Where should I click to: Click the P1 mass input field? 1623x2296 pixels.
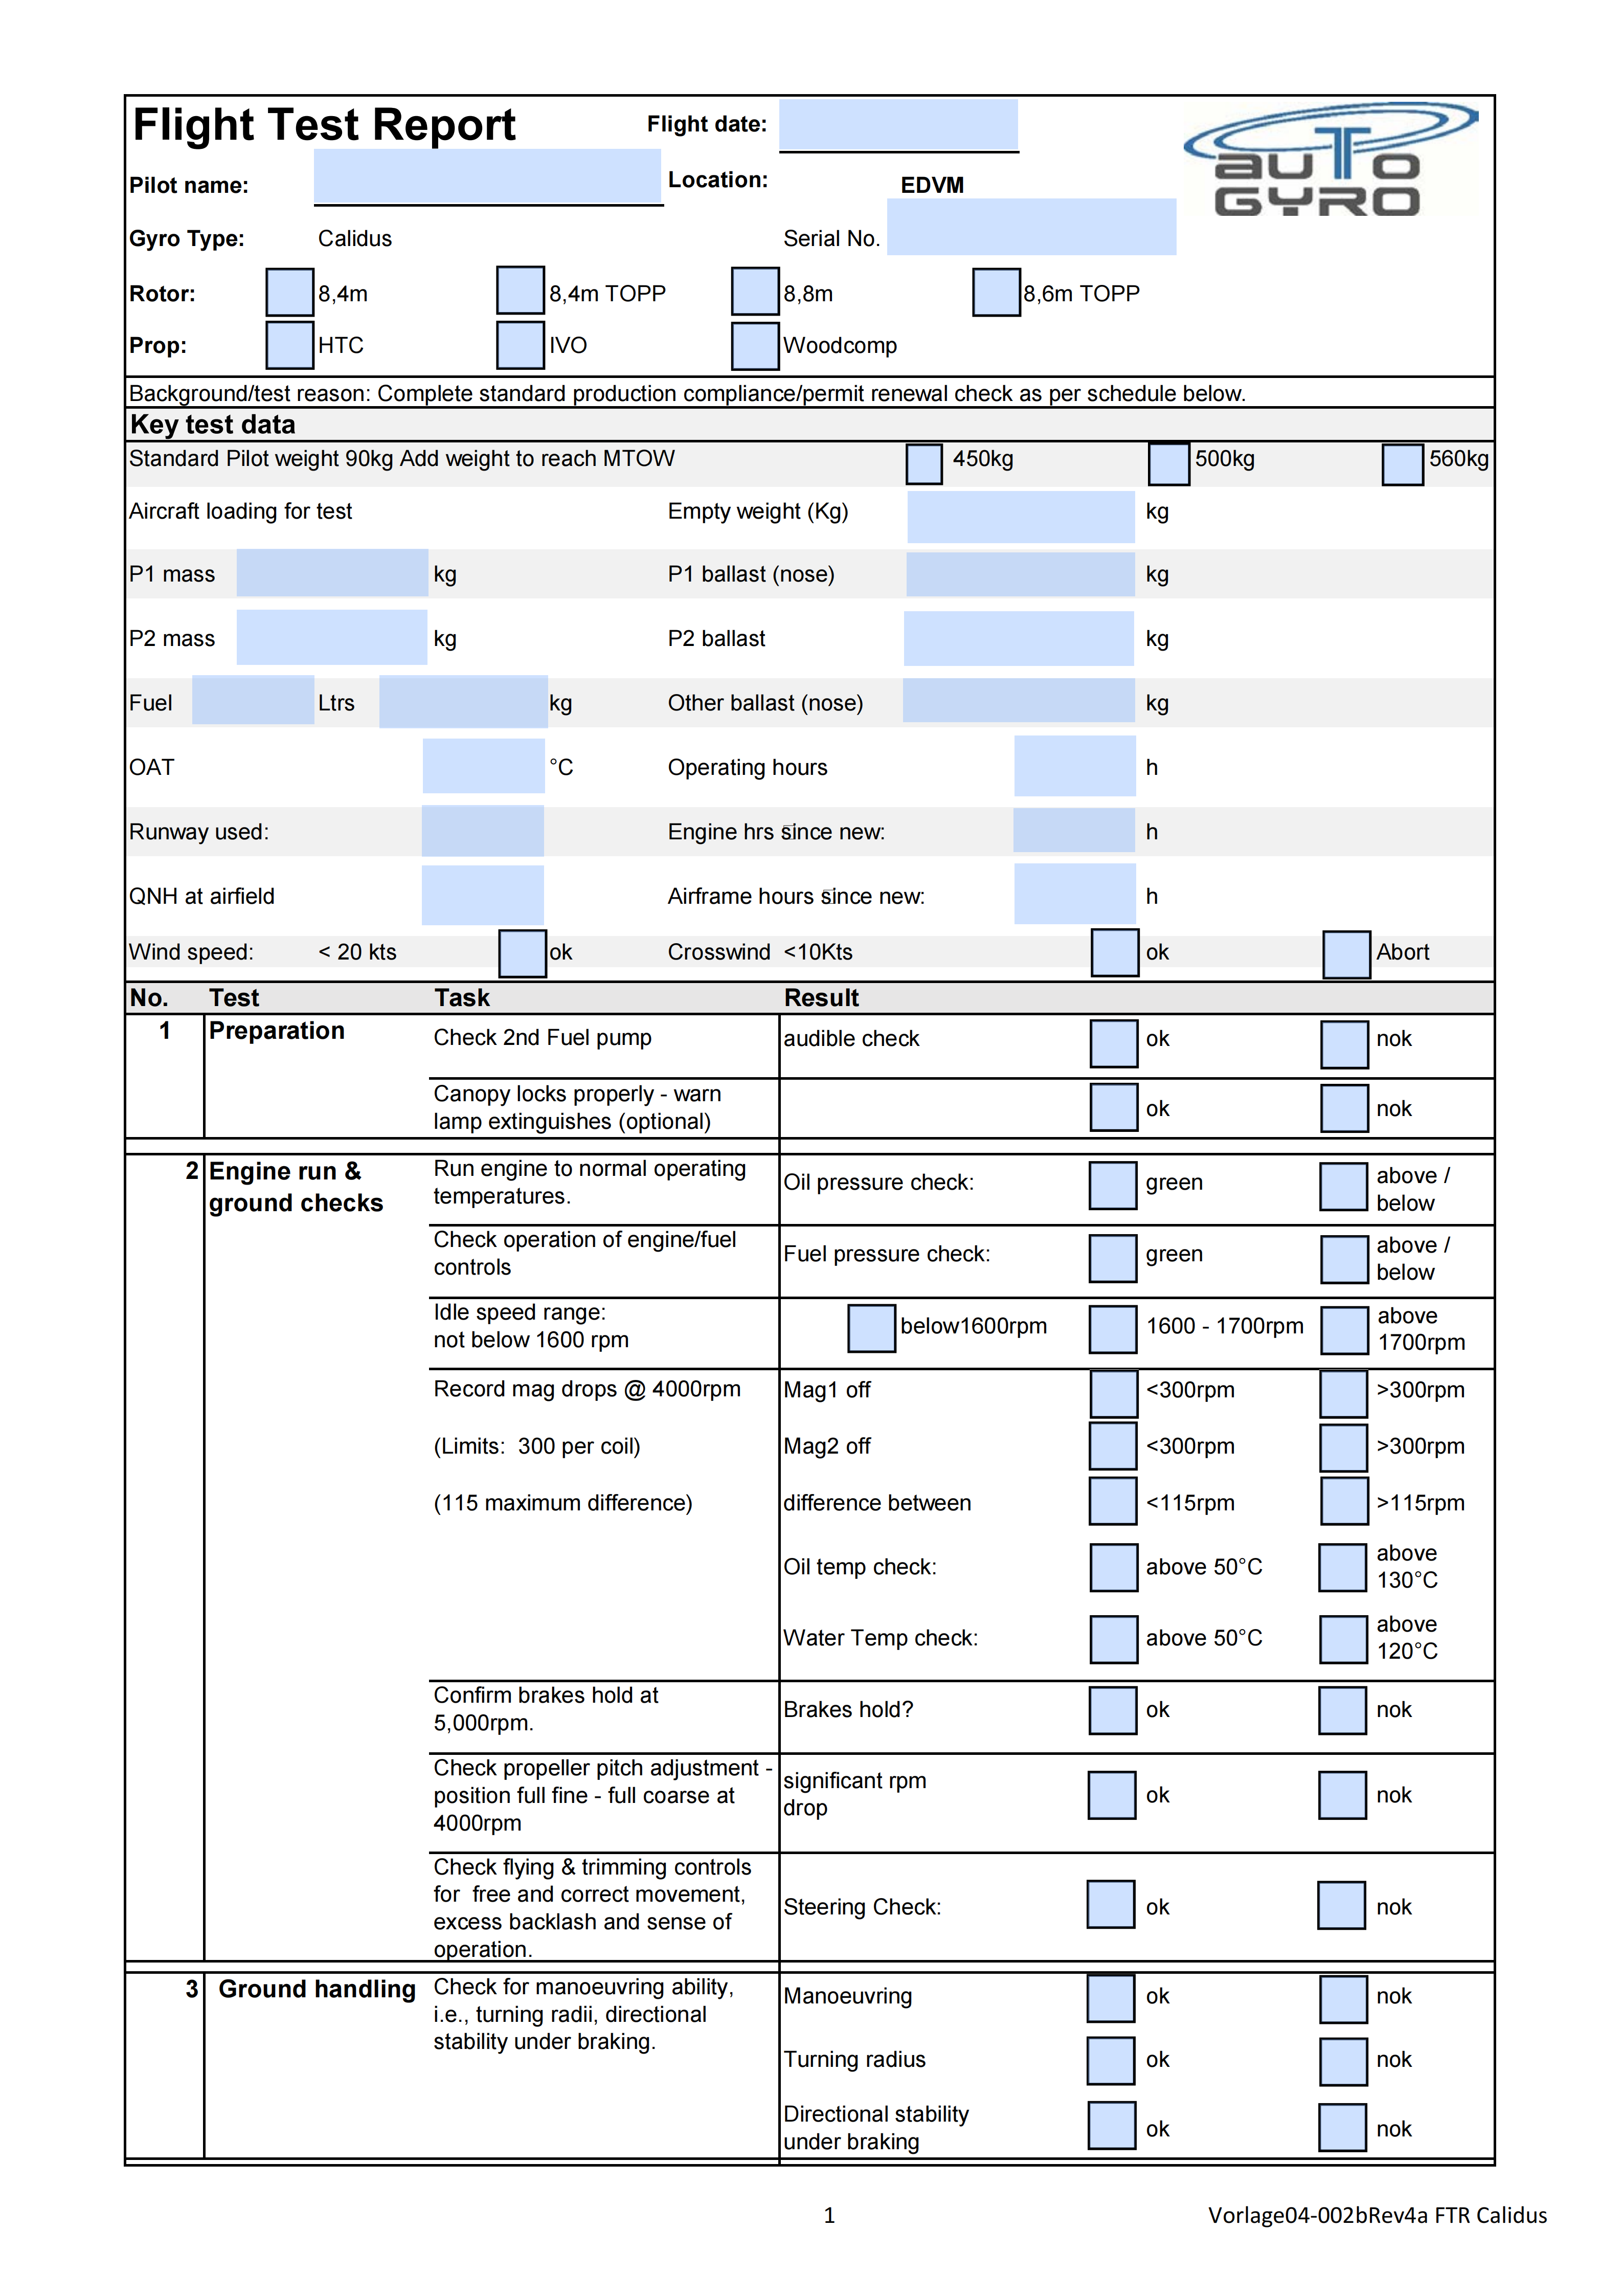click(332, 573)
